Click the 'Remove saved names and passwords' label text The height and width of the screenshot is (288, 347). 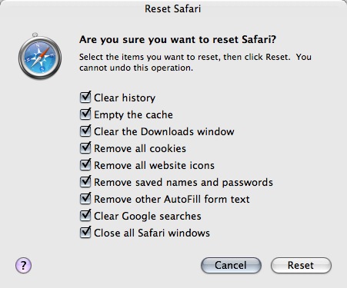point(183,182)
